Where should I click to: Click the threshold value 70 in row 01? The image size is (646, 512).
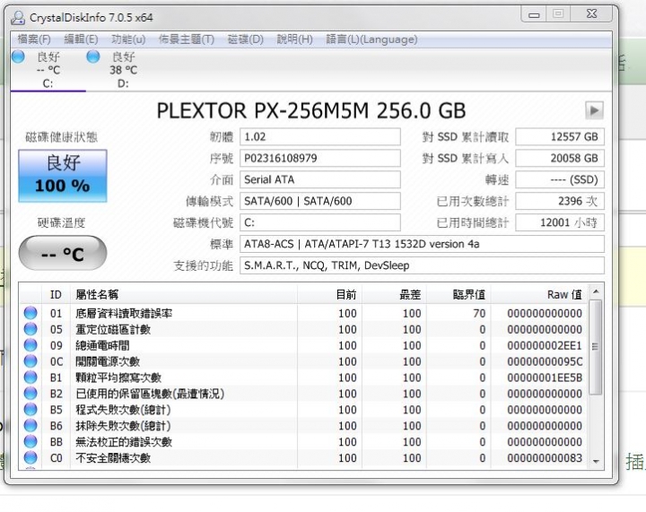coord(479,313)
